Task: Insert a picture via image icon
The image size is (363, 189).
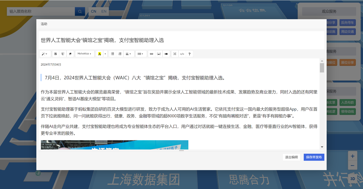Action: coord(159,54)
